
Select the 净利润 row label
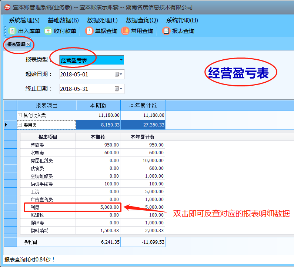pyautogui.click(x=30, y=242)
